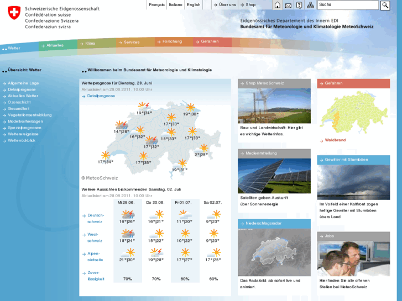Open sidebar Detailprognose link
This screenshot has width=402, height=301.
(22, 89)
